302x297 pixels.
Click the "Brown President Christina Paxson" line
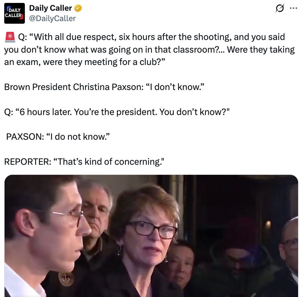click(104, 87)
